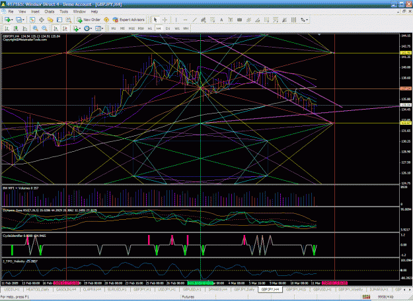This screenshot has width=413, height=301.
Task: Open the Profiles dropdown arrow
Action: 23,20
